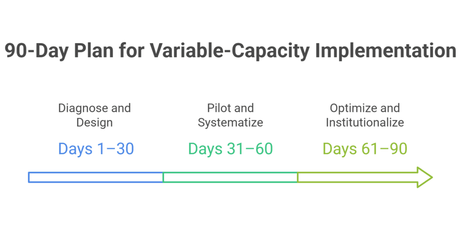
Task: Select the word 'Design' under Diagnose
Action: coord(94,122)
